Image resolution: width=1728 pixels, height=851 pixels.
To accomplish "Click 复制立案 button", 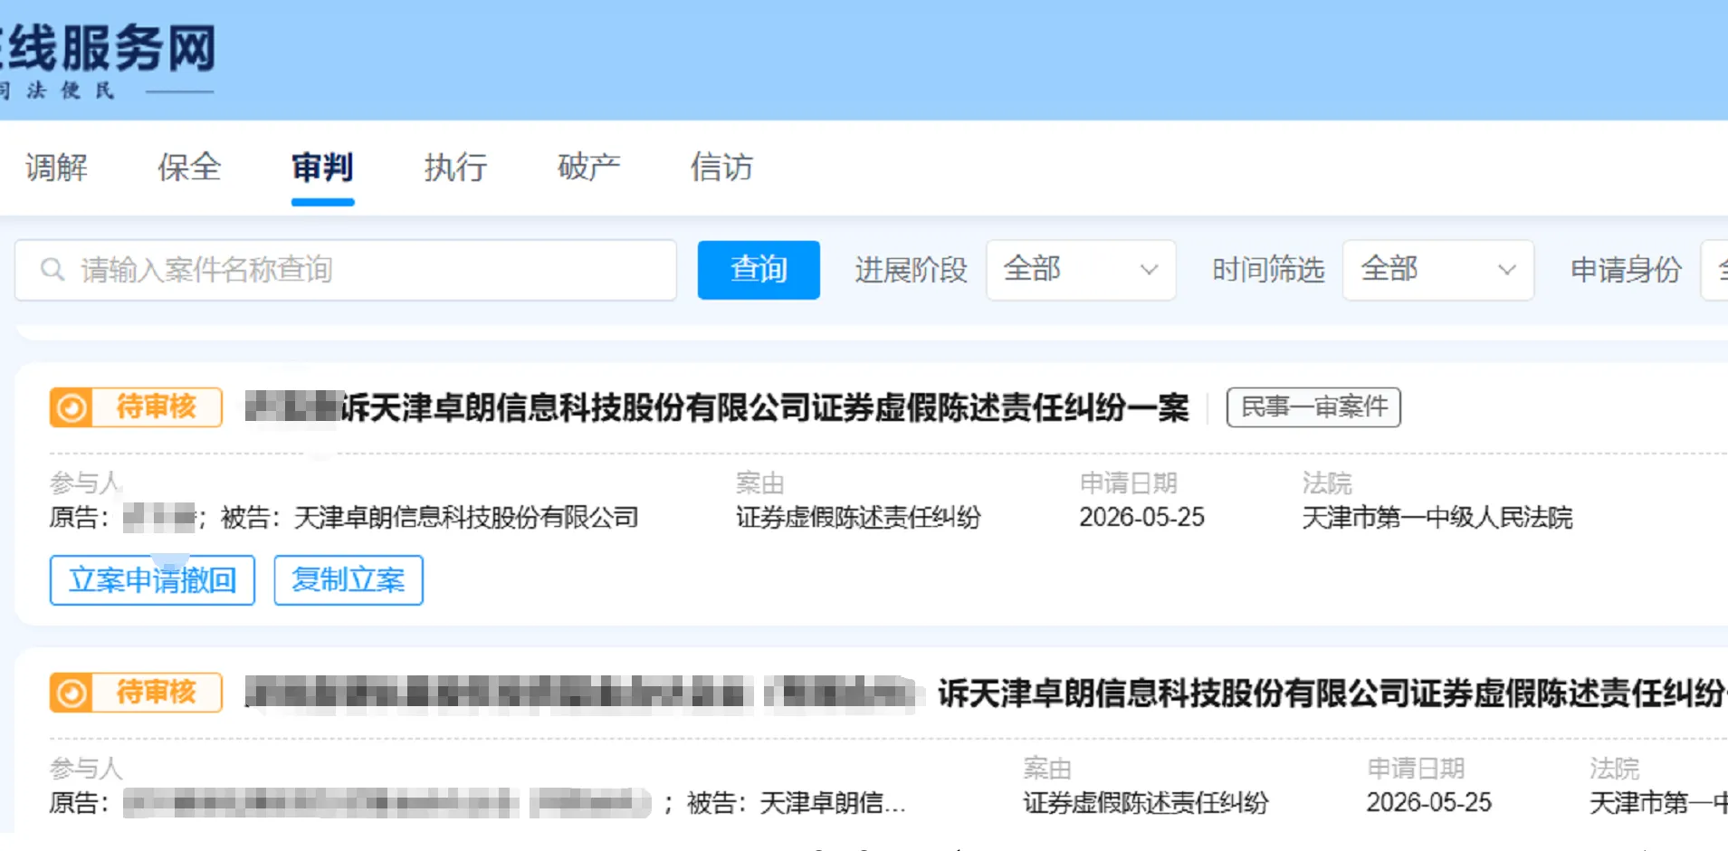I will pyautogui.click(x=348, y=580).
